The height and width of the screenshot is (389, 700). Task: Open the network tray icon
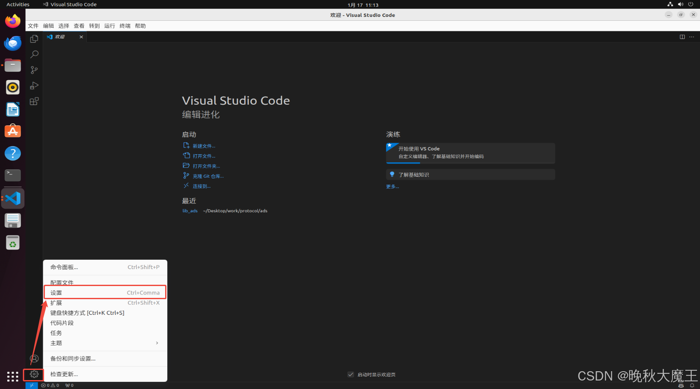coord(670,4)
